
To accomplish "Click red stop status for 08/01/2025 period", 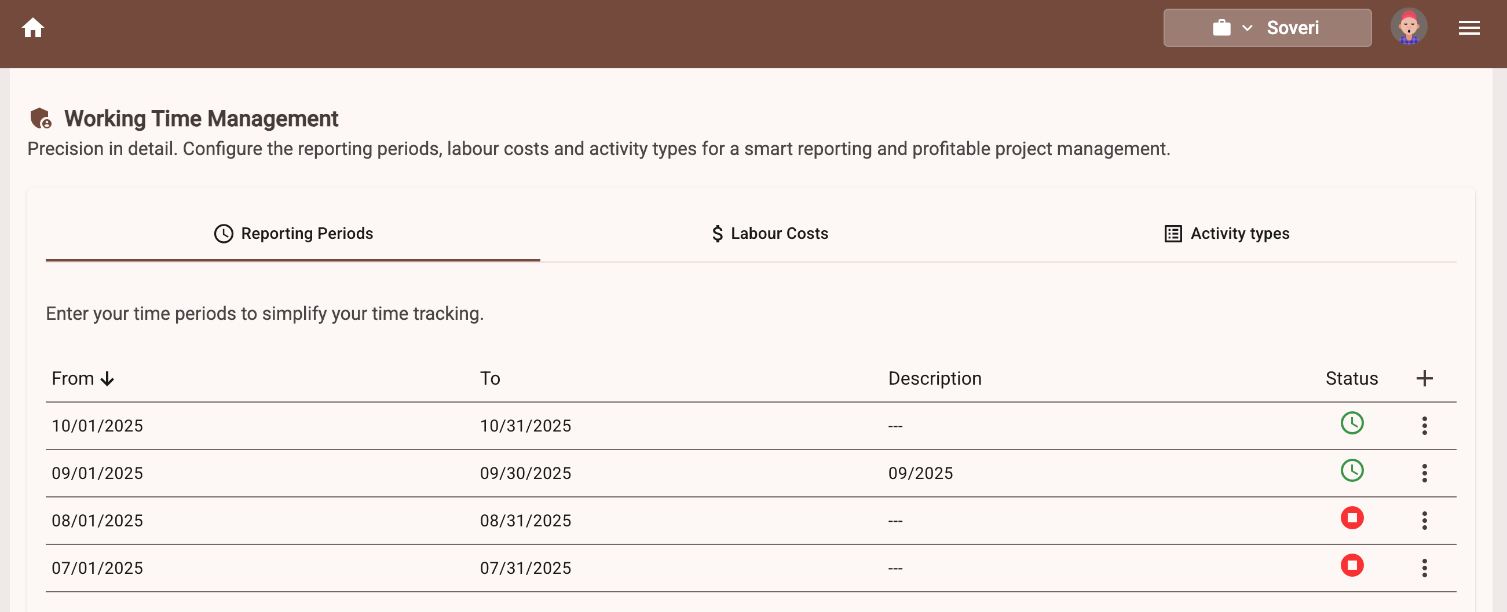I will pos(1351,518).
